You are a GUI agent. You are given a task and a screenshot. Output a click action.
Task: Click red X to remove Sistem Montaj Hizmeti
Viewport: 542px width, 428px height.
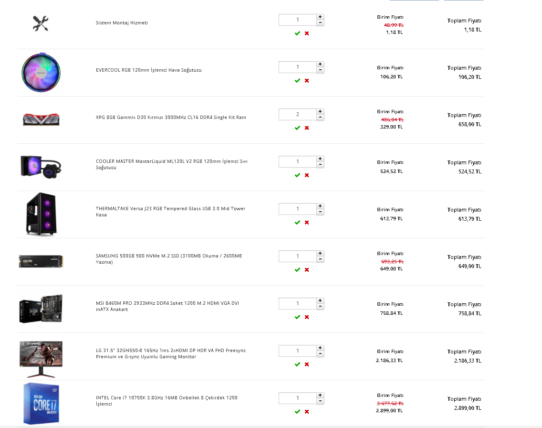(307, 33)
